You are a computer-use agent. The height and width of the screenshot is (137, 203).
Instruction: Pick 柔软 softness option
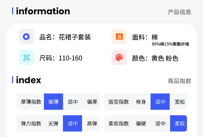[x=180, y=124]
